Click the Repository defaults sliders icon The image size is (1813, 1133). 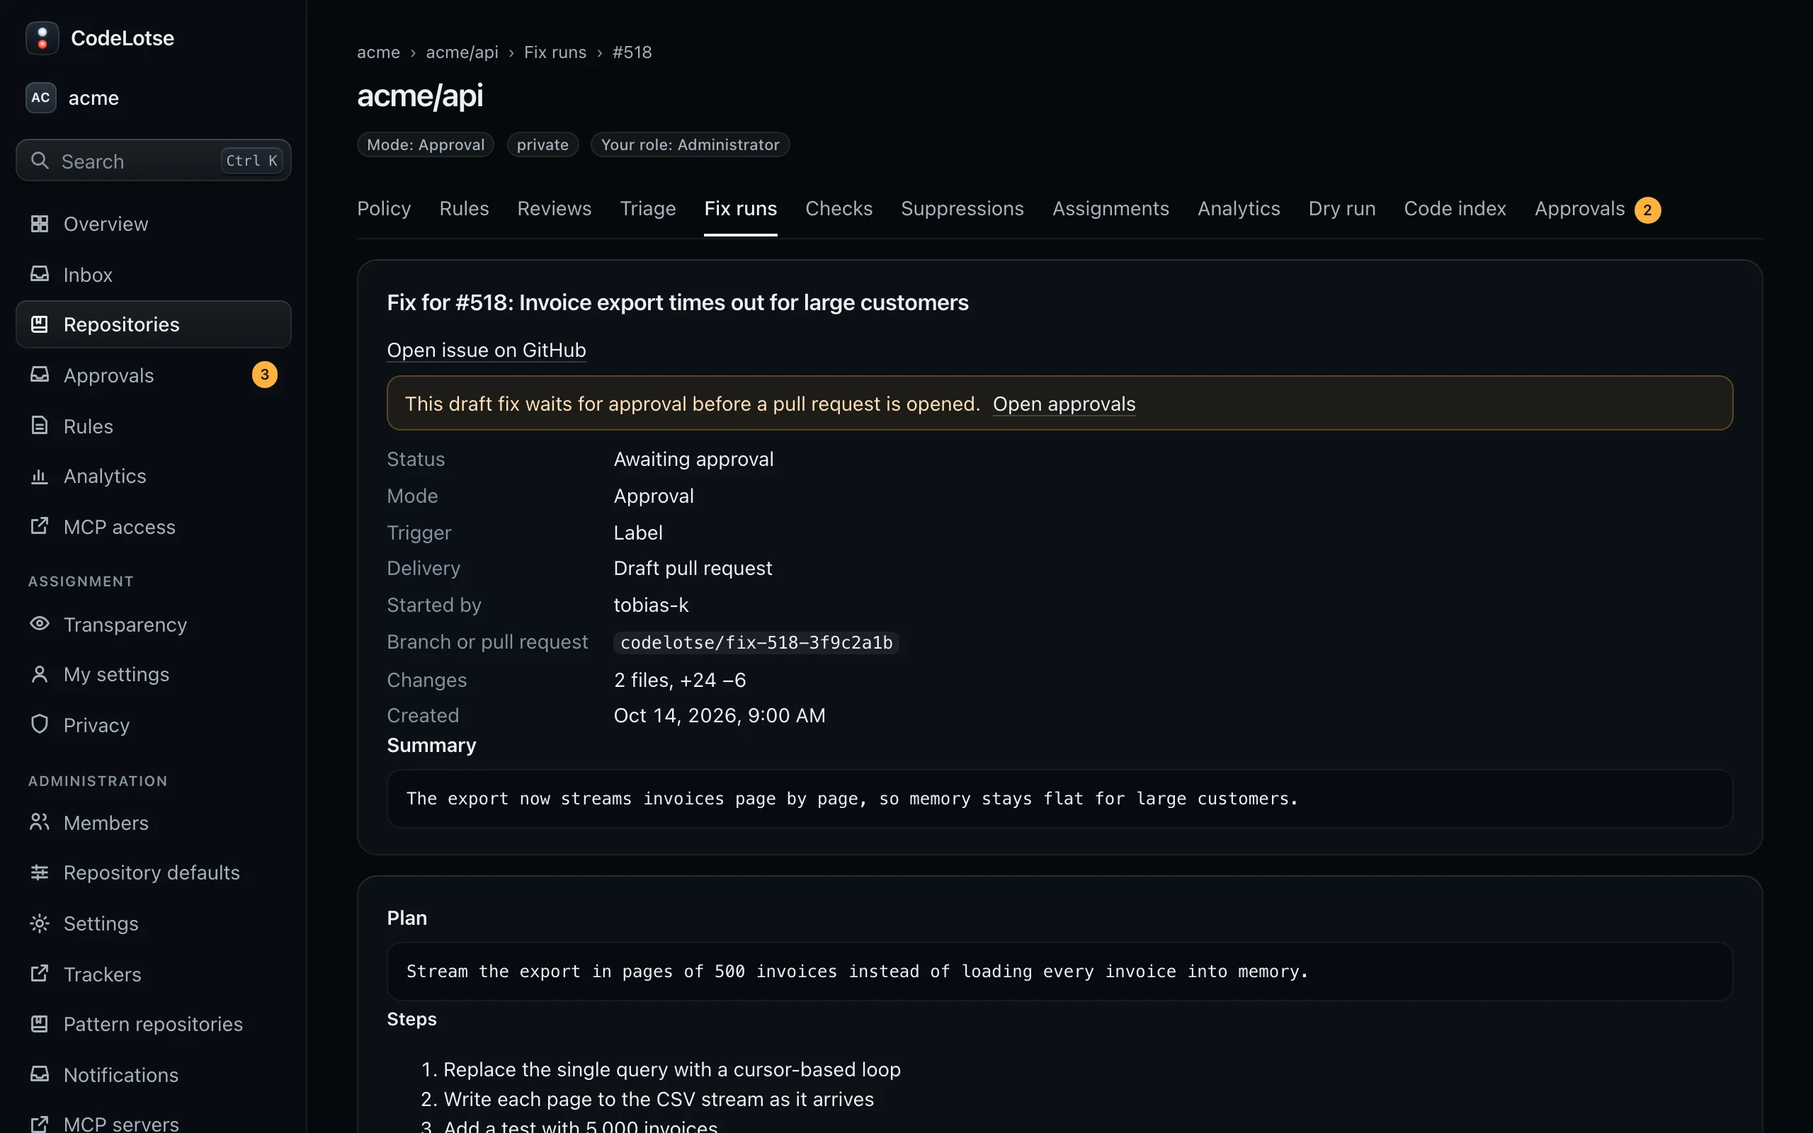[40, 872]
